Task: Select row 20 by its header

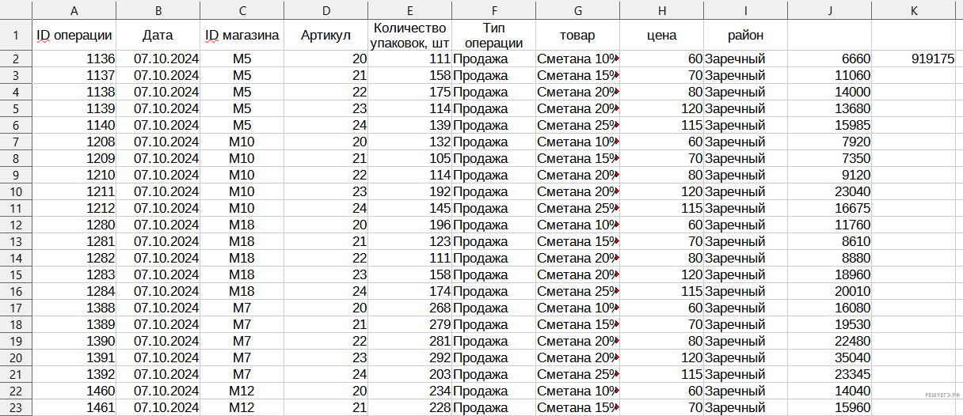Action: [x=16, y=358]
